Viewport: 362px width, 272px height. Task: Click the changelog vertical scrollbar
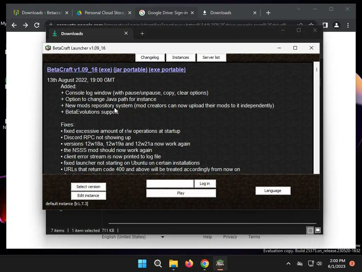(x=316, y=118)
